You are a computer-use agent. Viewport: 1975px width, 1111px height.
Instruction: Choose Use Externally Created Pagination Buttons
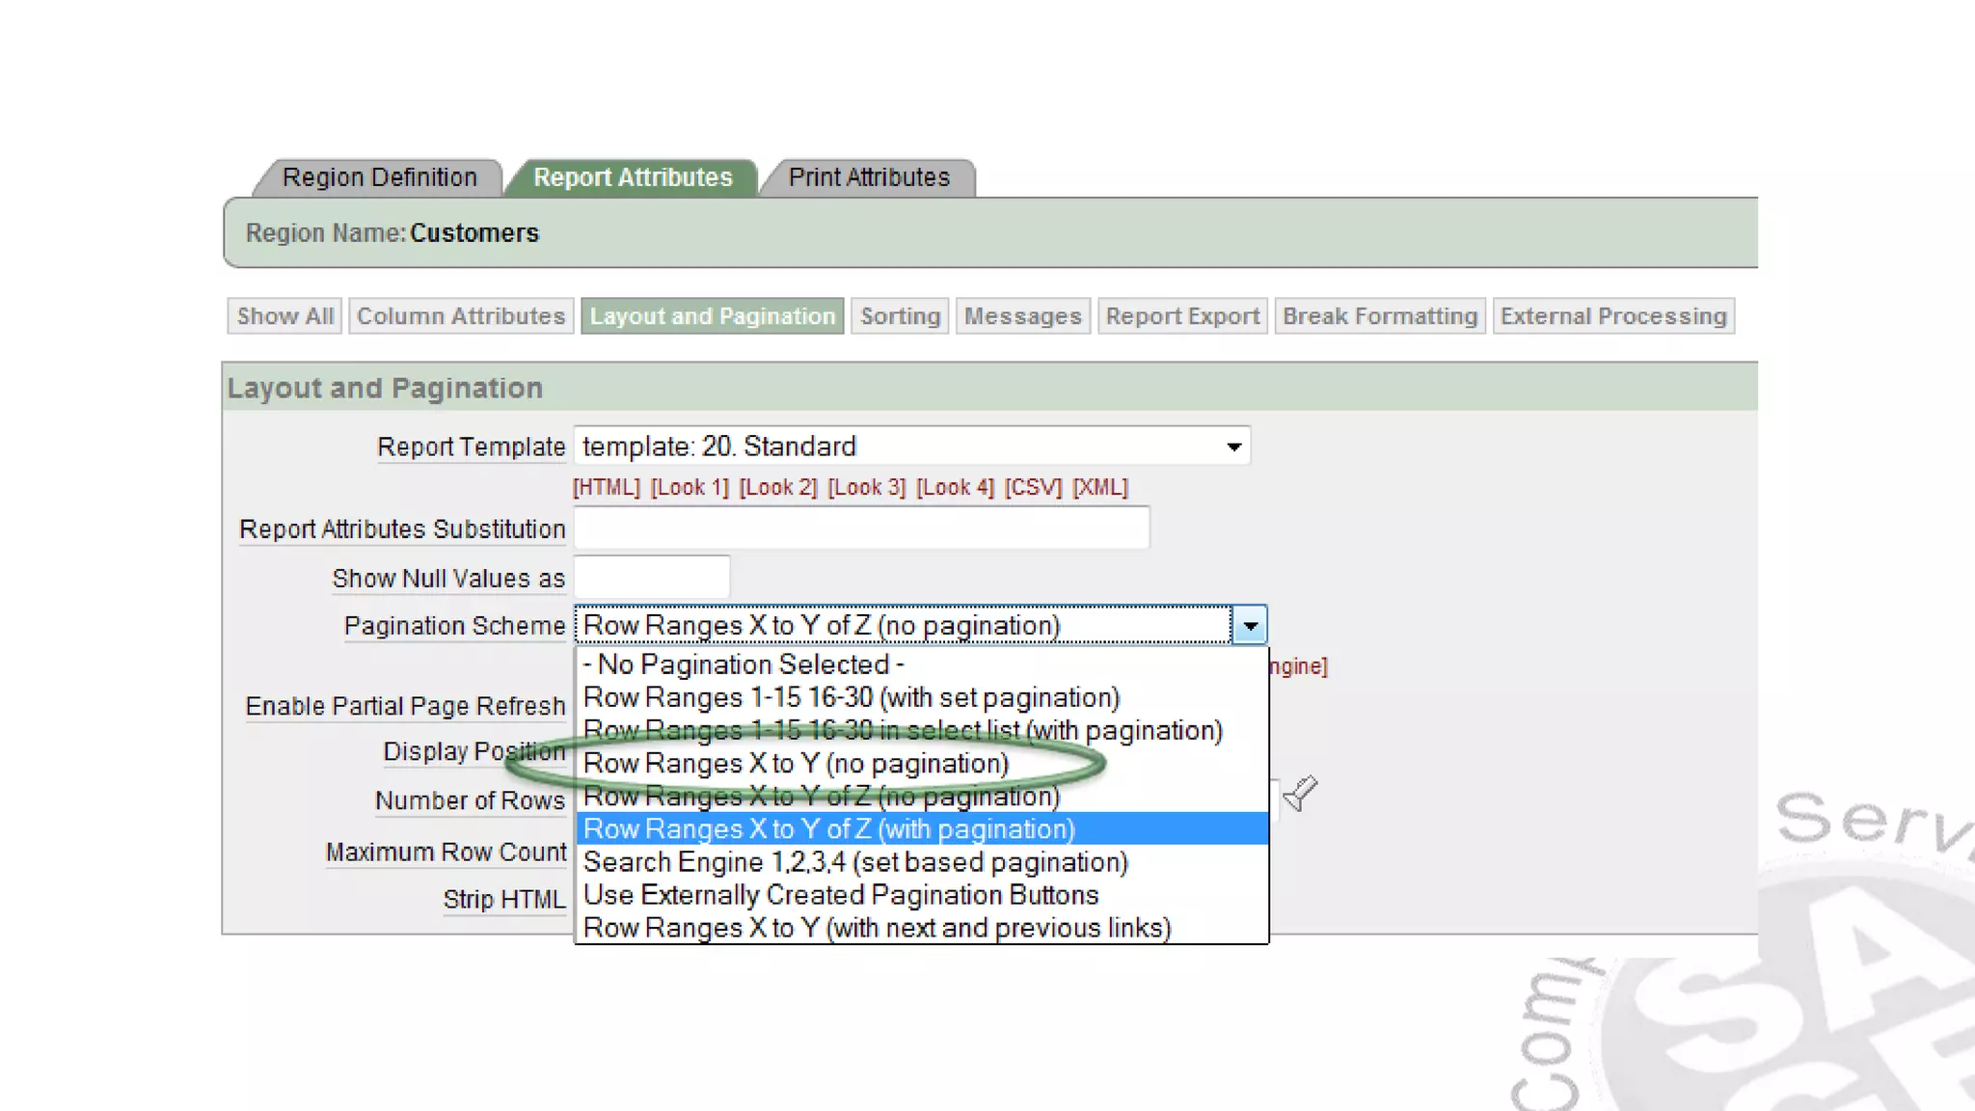coord(840,895)
